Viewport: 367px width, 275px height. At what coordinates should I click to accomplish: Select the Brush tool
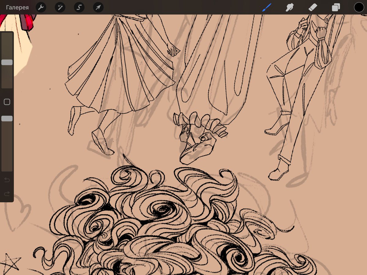point(267,7)
